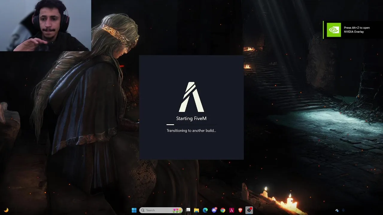Click the FiveM logo in the launcher window
Image resolution: width=383 pixels, height=215 pixels.
click(x=191, y=97)
